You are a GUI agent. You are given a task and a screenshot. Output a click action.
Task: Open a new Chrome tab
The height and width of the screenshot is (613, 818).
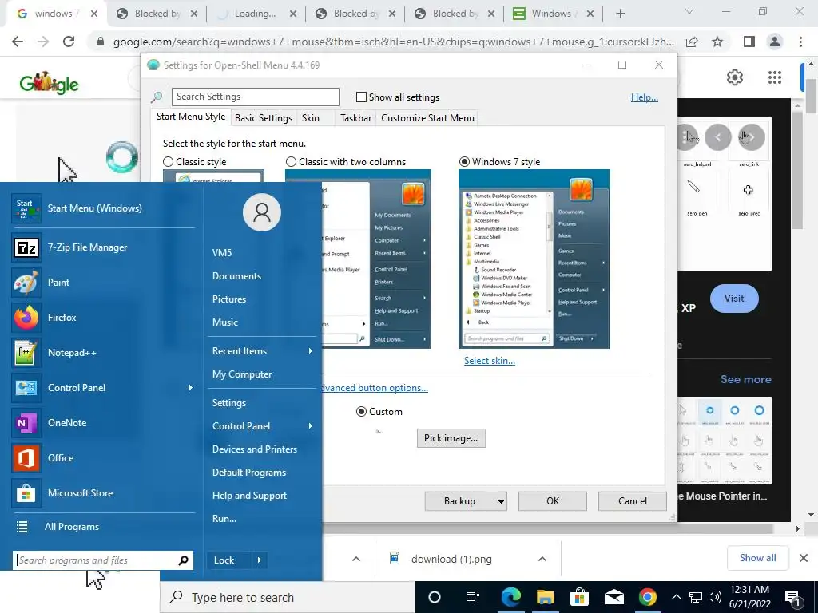[x=620, y=14]
